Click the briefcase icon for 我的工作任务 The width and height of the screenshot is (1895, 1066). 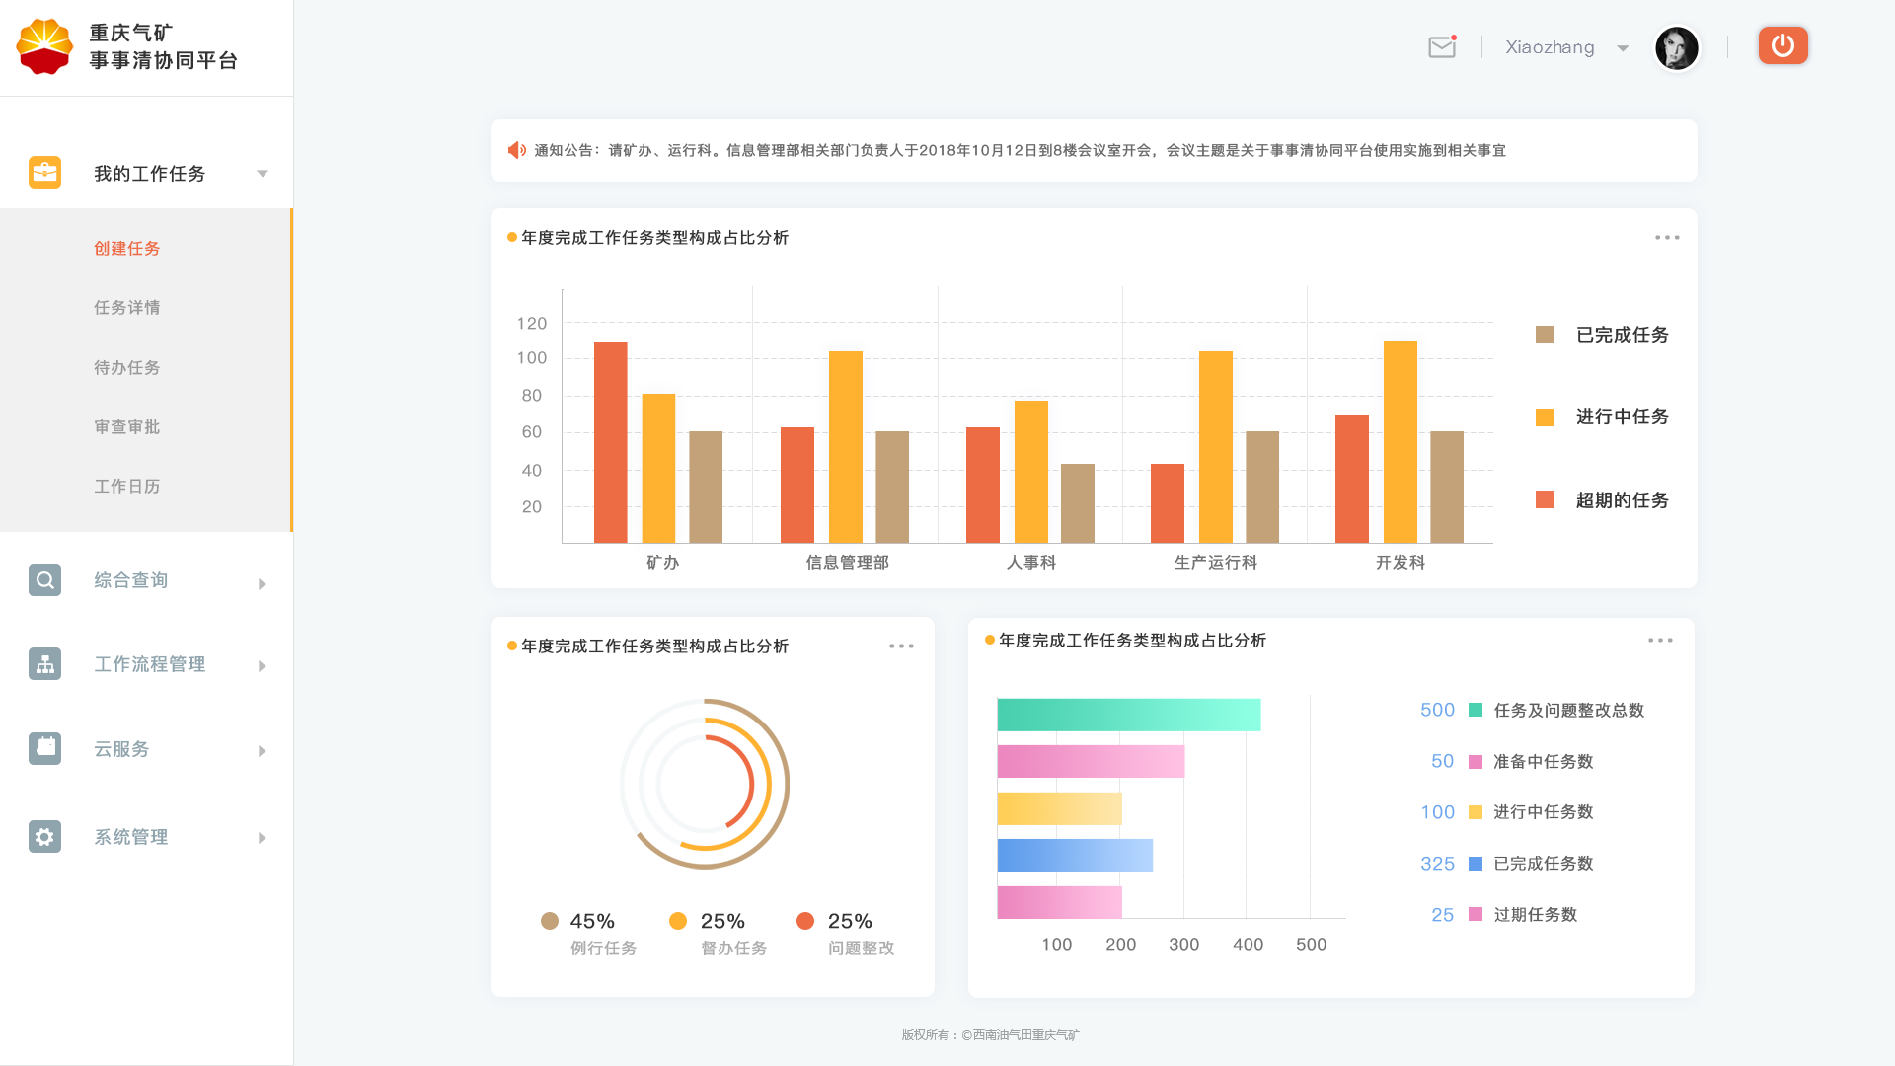tap(44, 173)
